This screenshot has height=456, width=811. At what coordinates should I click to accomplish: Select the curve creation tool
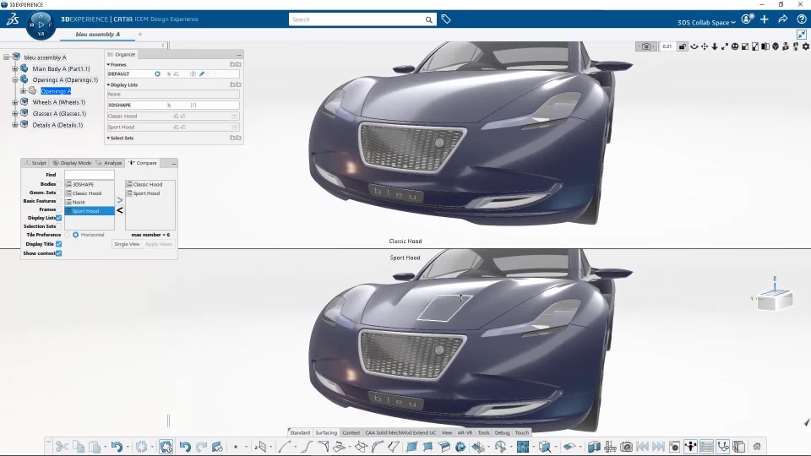pyautogui.click(x=284, y=446)
